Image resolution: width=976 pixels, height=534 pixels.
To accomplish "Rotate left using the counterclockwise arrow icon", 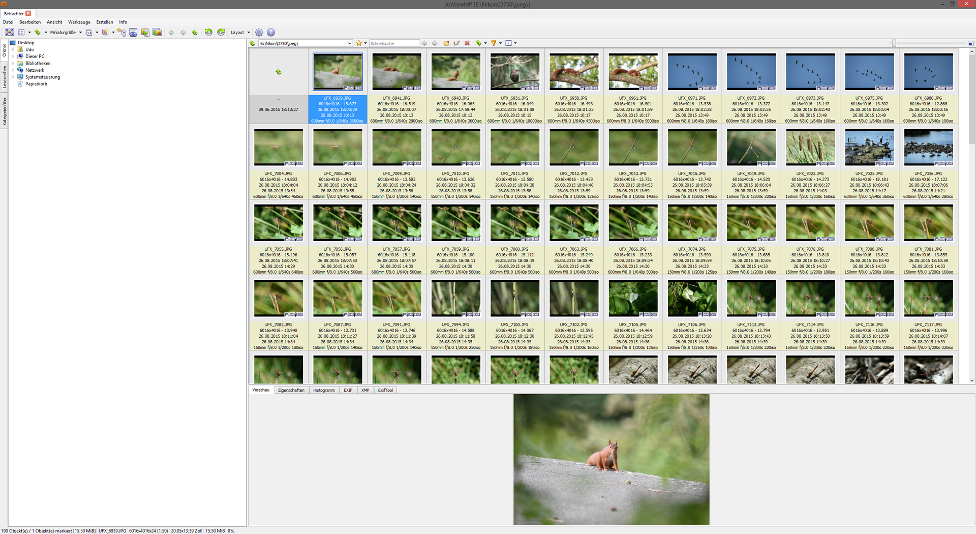I will [x=208, y=33].
